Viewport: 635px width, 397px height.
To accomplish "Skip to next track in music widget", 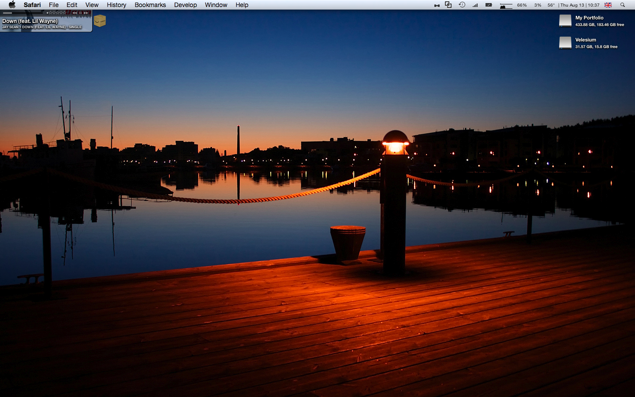I will coord(86,13).
